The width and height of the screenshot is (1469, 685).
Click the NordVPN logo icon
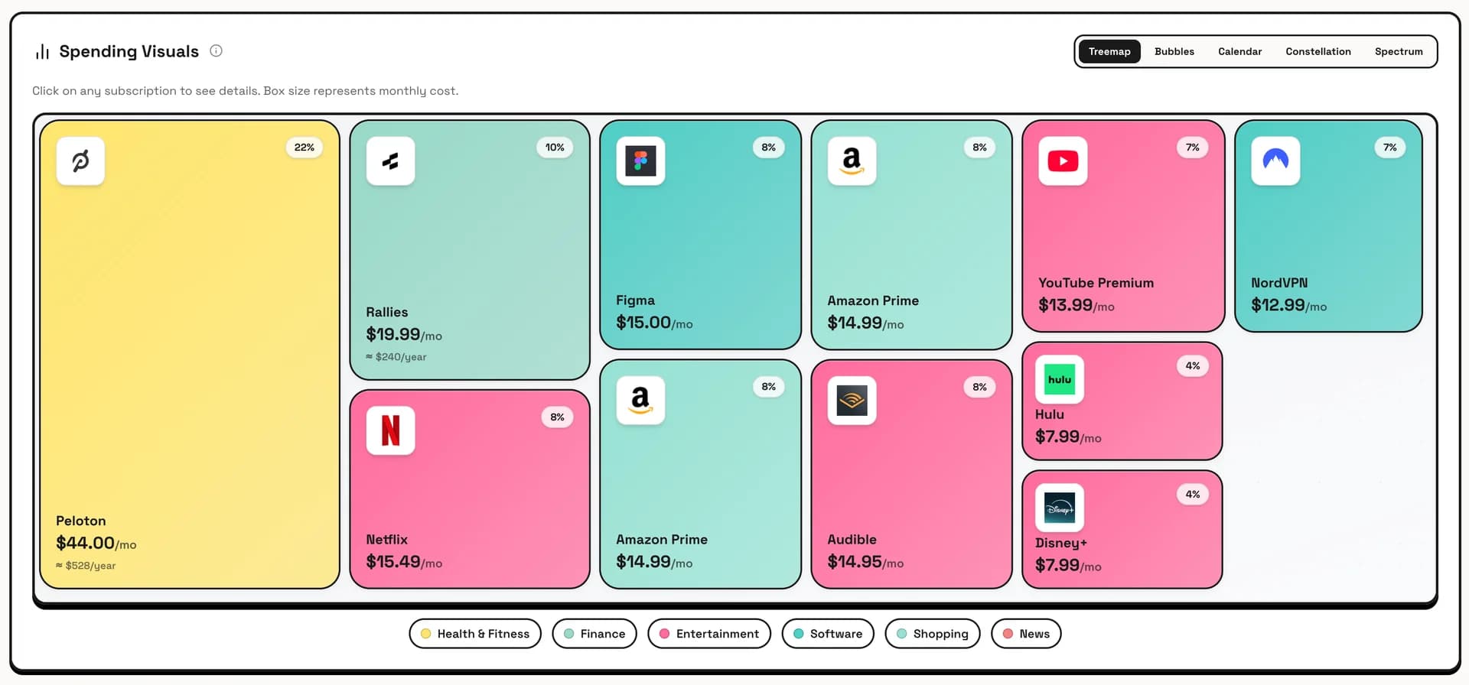1275,161
